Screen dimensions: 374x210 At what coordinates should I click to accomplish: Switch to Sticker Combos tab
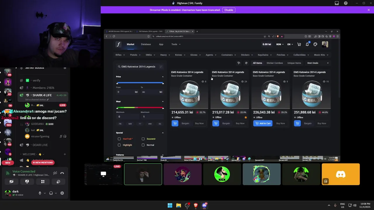tap(275, 63)
